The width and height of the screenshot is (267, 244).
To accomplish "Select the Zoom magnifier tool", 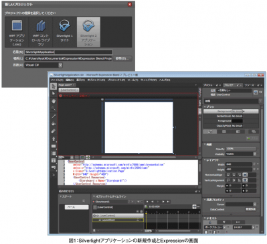I will coord(54,109).
